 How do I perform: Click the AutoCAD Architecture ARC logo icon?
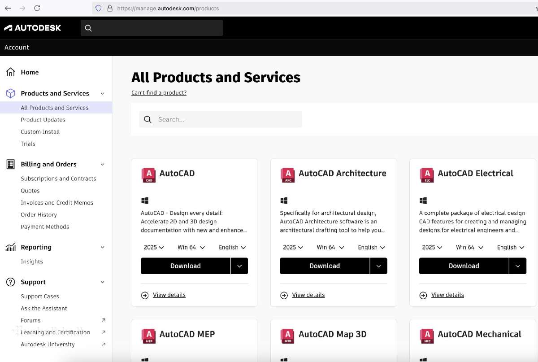[x=287, y=175]
